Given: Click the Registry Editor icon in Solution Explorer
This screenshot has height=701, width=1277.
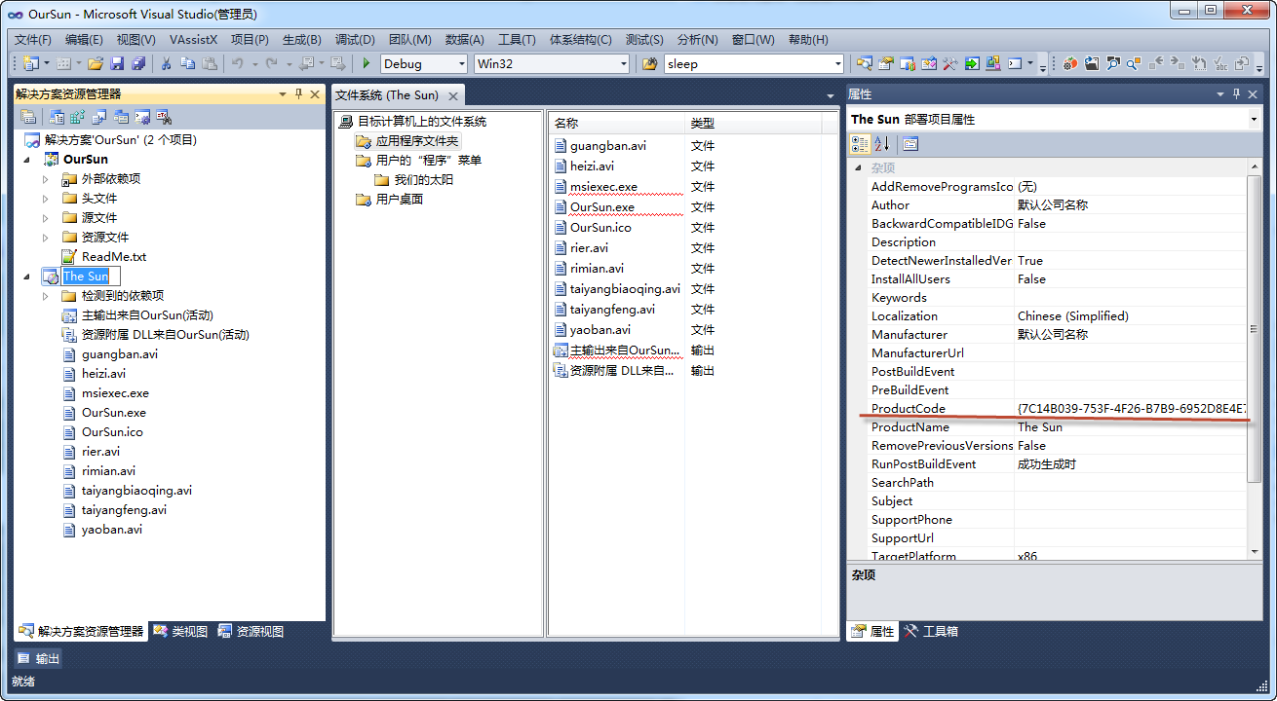Looking at the screenshot, I should coord(78,117).
